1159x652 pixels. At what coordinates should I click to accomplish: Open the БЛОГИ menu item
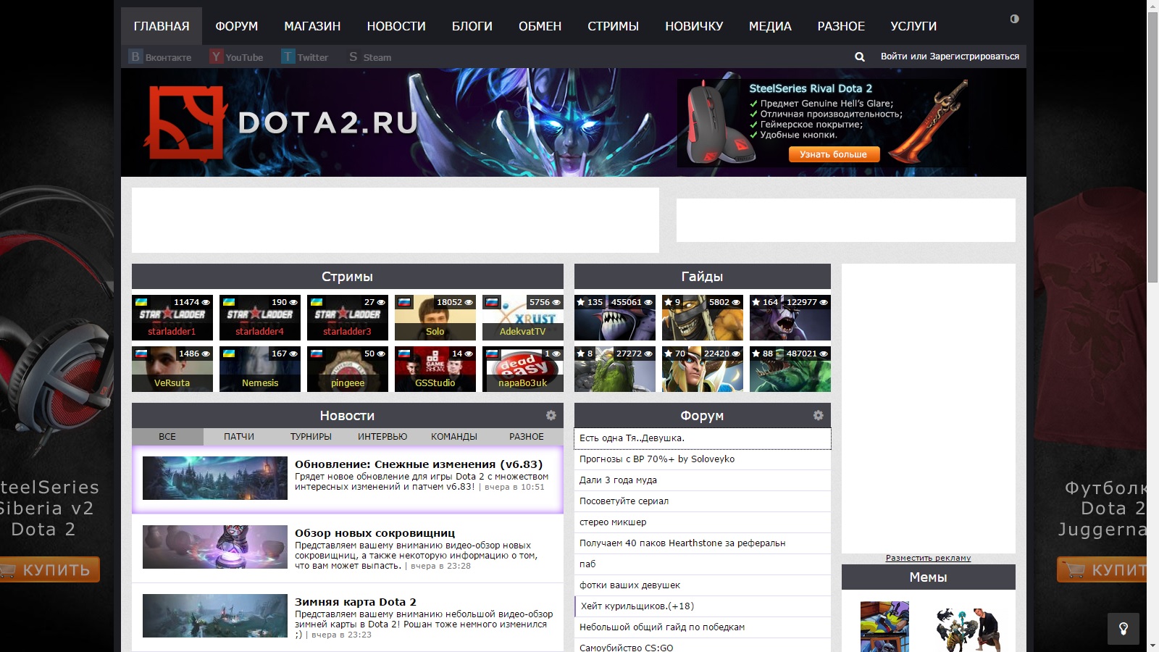472,26
